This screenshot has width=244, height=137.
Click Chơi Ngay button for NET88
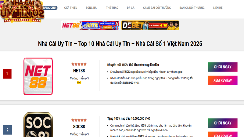[x=223, y=67]
